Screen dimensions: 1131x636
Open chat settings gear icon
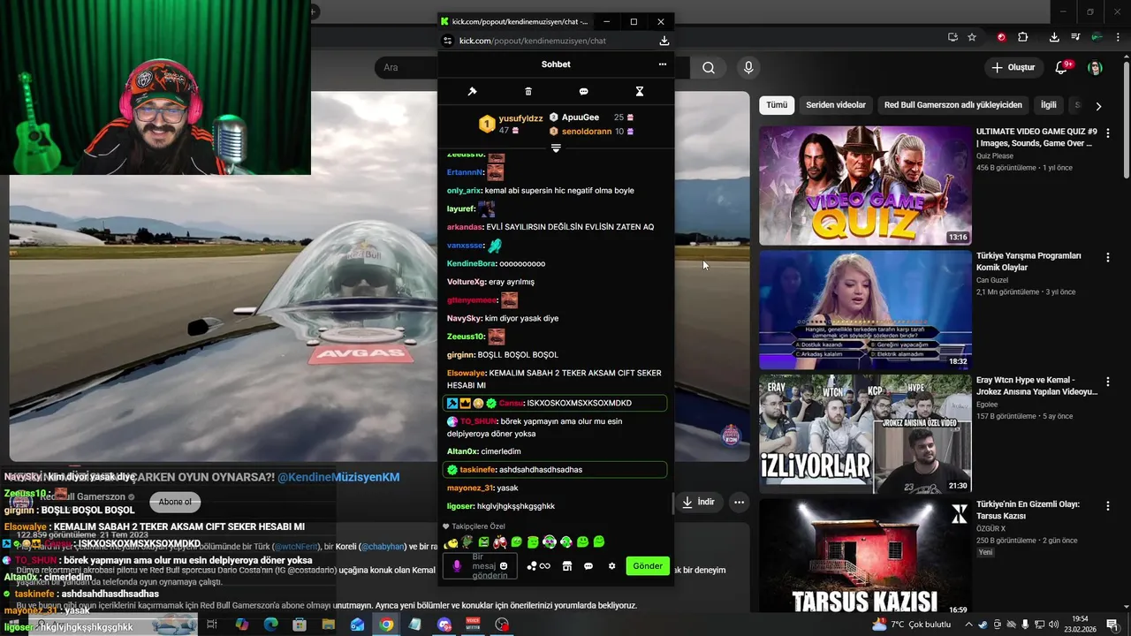click(x=611, y=566)
